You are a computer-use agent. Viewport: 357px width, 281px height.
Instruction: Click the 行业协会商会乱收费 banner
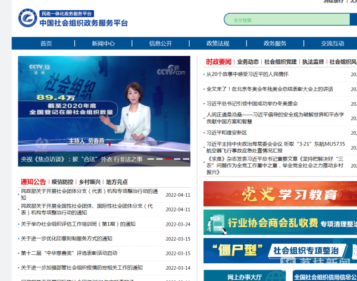(280, 222)
